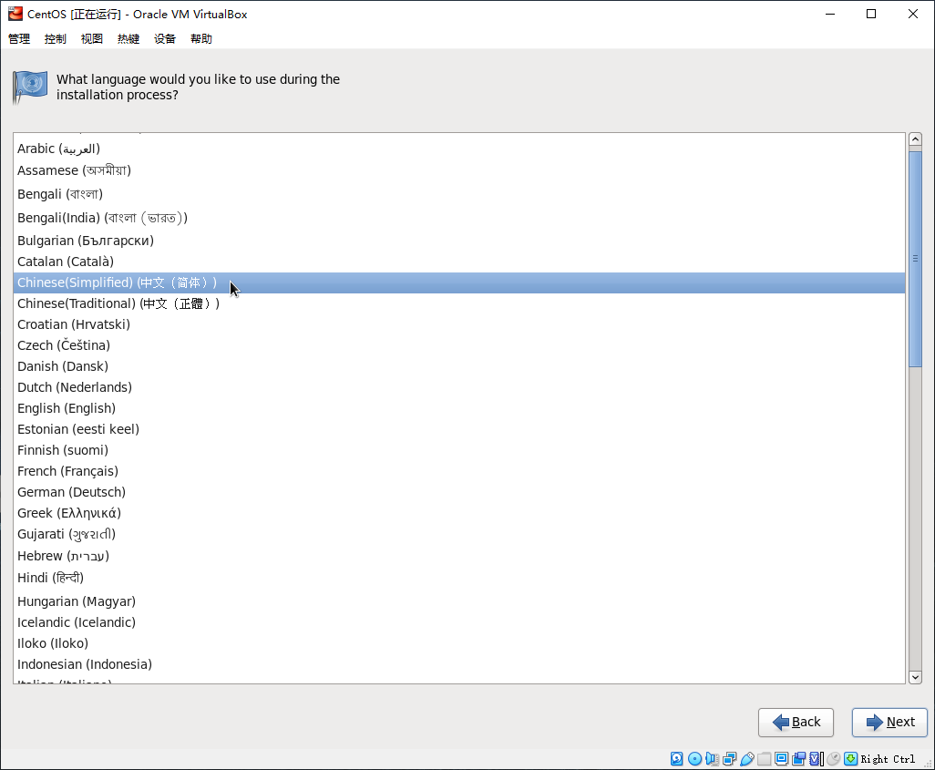Maximize the VirtualBox window
The height and width of the screenshot is (770, 935).
click(x=871, y=14)
